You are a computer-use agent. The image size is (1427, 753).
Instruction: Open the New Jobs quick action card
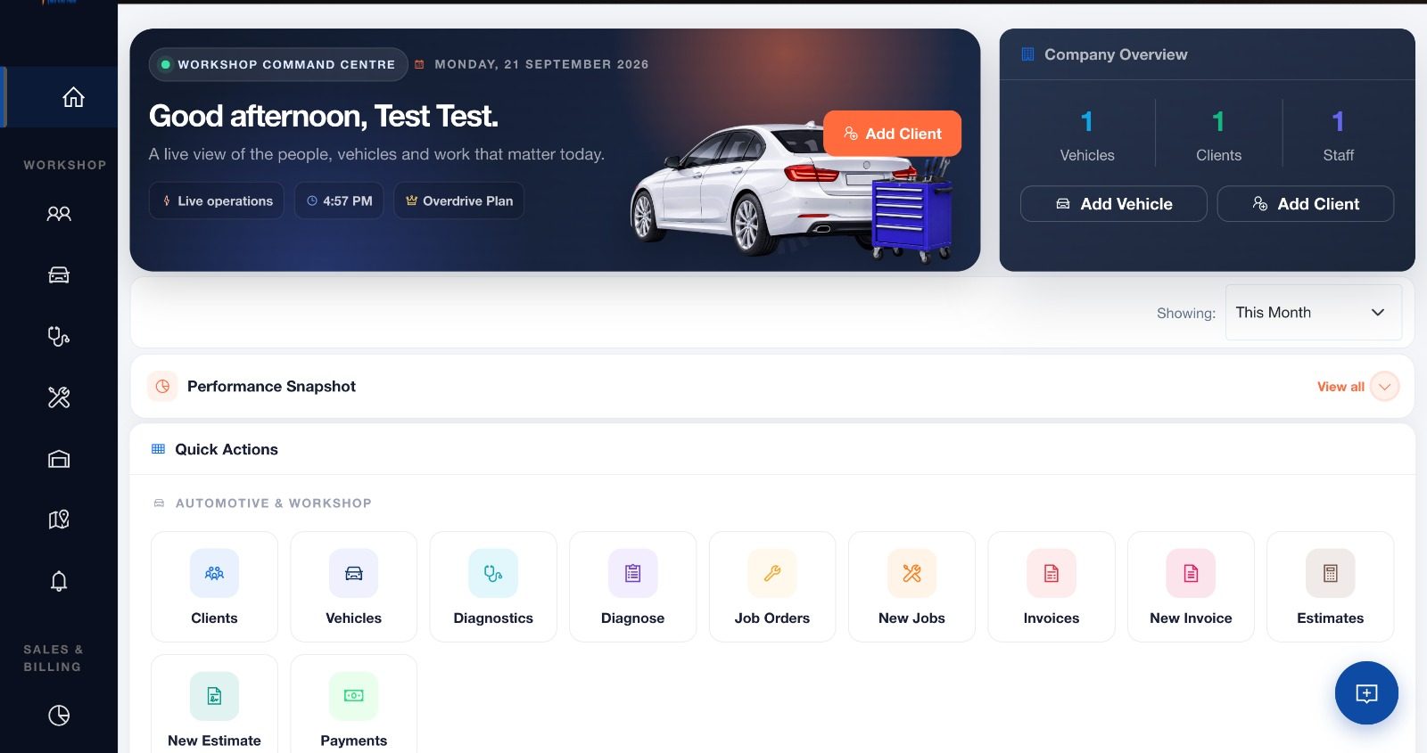tap(911, 586)
